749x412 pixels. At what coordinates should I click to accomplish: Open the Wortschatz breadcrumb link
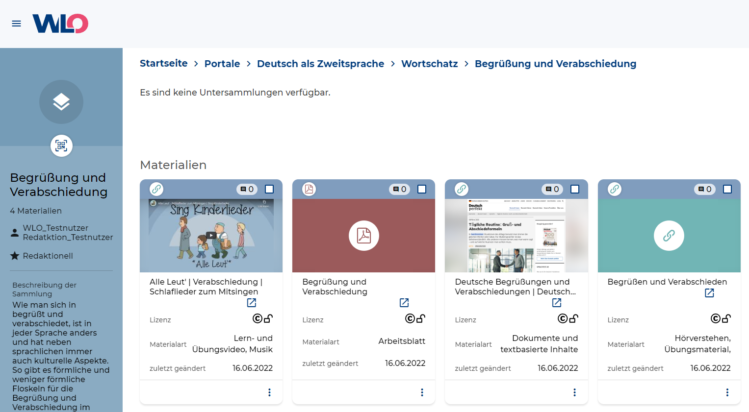point(429,64)
